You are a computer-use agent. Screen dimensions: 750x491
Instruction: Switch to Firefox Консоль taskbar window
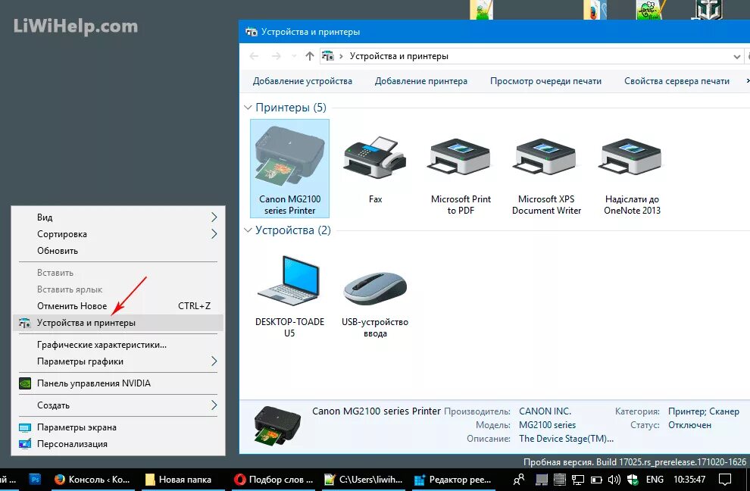92,480
